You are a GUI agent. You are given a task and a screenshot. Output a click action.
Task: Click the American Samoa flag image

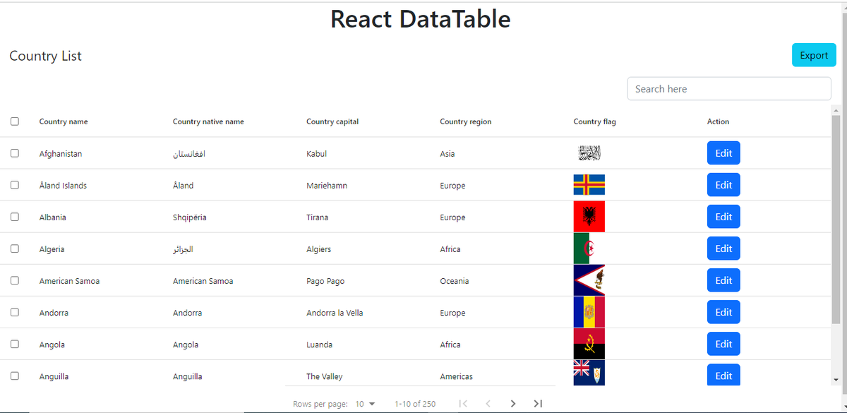pos(589,280)
